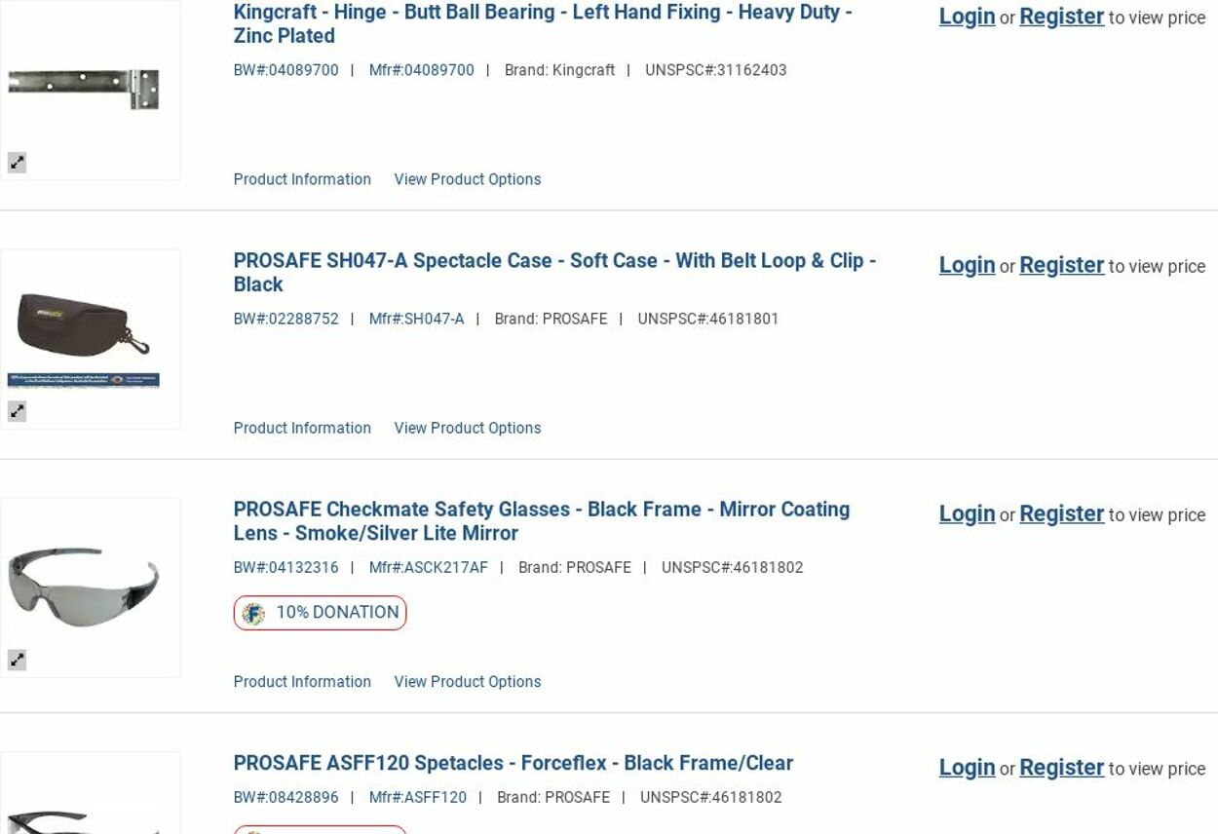Click Login beside the Kingcraft hinge
This screenshot has width=1218, height=834.
pyautogui.click(x=967, y=17)
